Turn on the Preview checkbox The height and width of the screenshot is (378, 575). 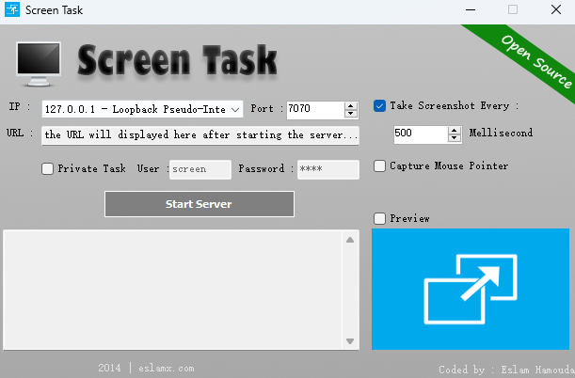379,219
